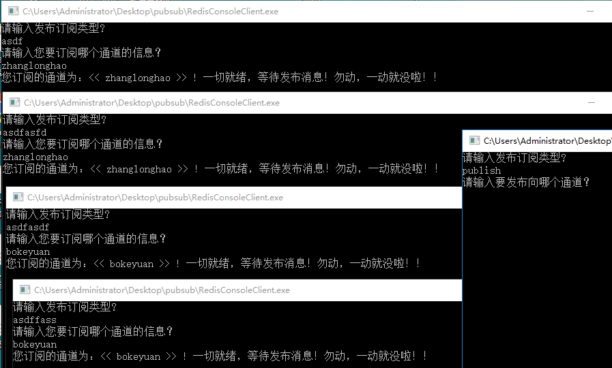Click the 'publish' text in the publisher console
Viewport: 612px width, 368px height.
[x=481, y=170]
